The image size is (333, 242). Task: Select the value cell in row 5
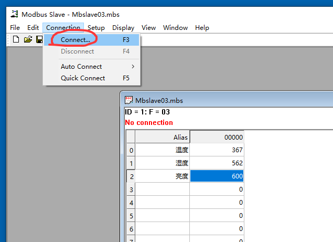point(217,216)
